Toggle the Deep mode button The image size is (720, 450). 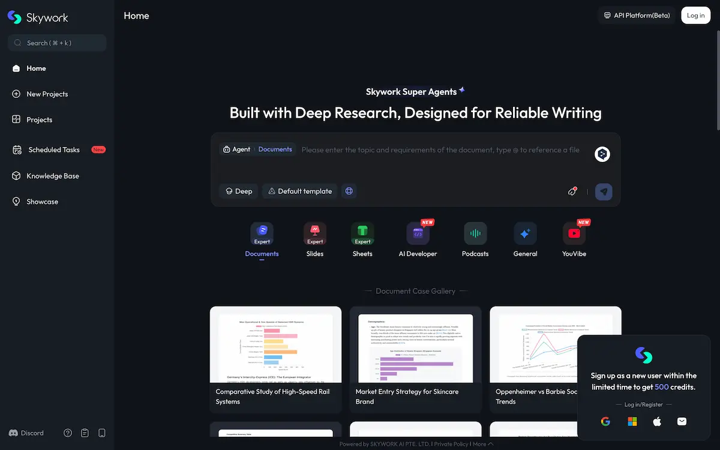pyautogui.click(x=239, y=191)
